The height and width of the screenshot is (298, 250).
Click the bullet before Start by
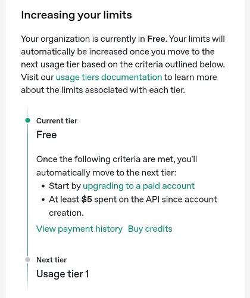point(43,187)
